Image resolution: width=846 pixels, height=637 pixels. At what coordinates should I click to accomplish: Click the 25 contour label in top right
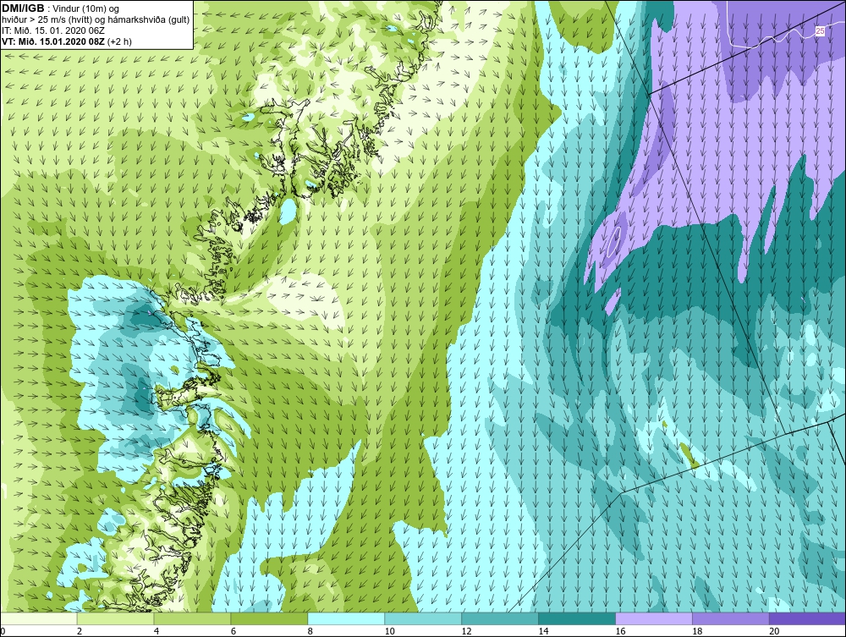coord(820,31)
